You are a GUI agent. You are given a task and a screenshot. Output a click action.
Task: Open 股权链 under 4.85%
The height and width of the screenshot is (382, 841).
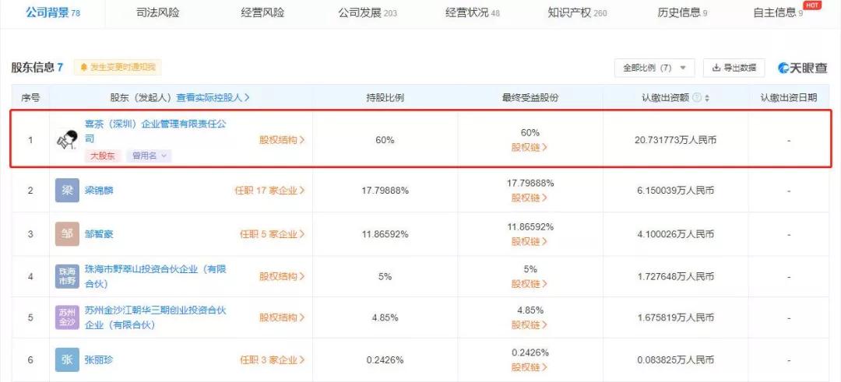coord(530,324)
